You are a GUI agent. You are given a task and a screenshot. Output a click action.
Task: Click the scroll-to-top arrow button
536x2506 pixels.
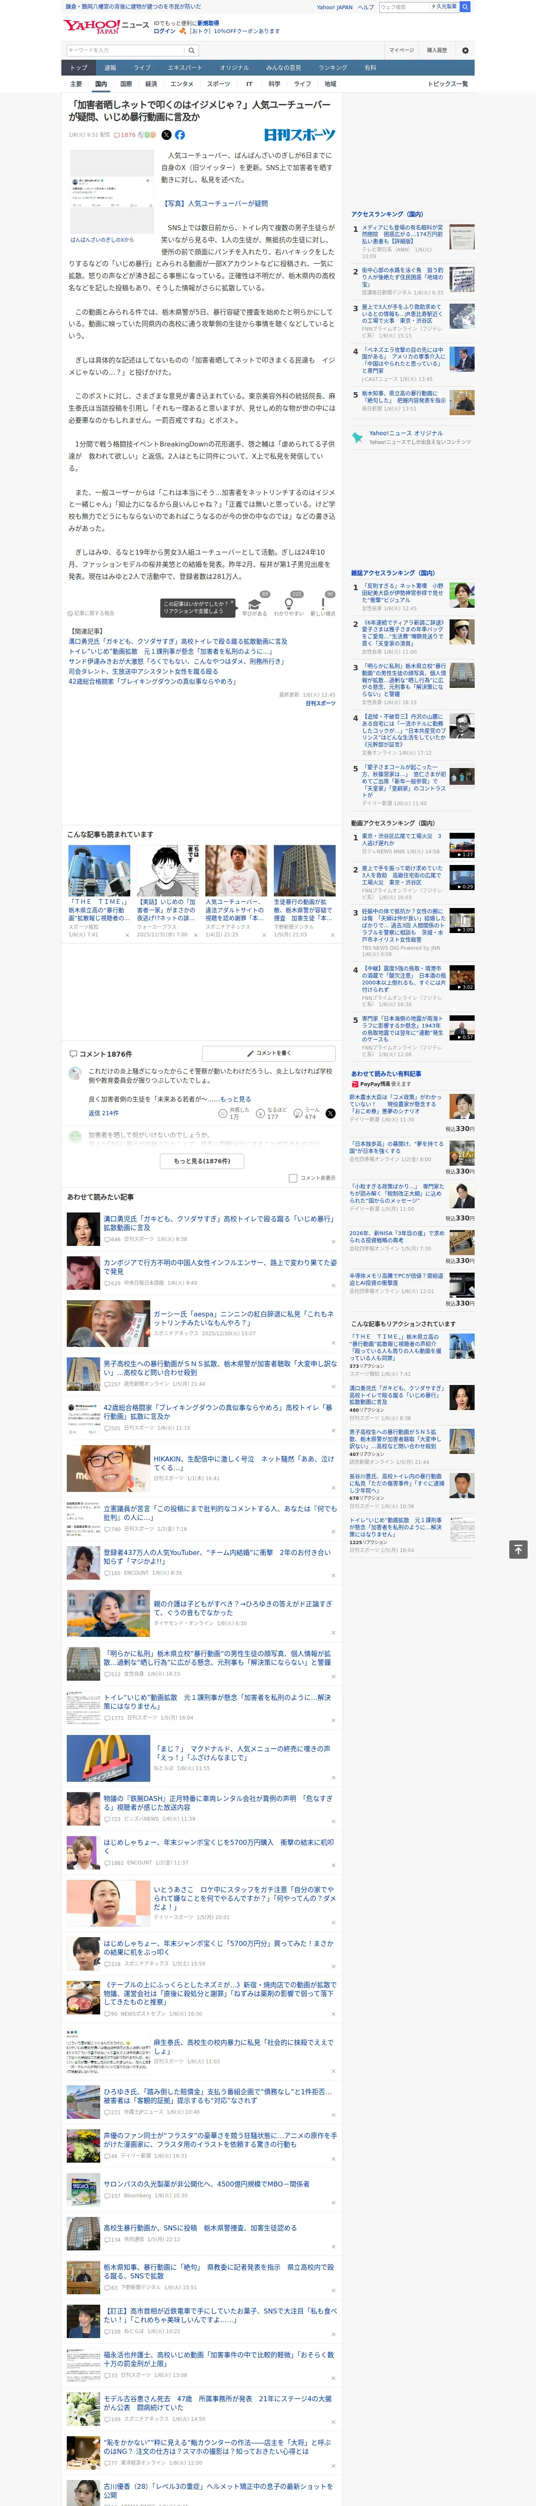(518, 1549)
